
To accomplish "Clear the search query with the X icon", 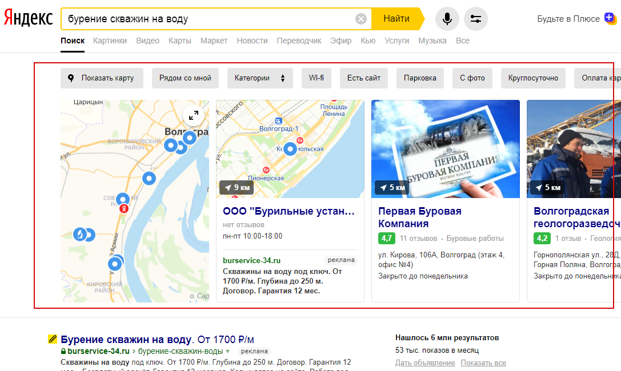I will 361,19.
